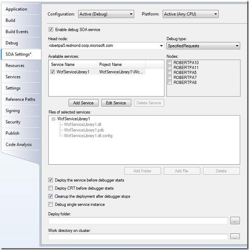Viewport: 249px width, 250px height.
Task: Go to the Reference Paths tab
Action: 20,99
